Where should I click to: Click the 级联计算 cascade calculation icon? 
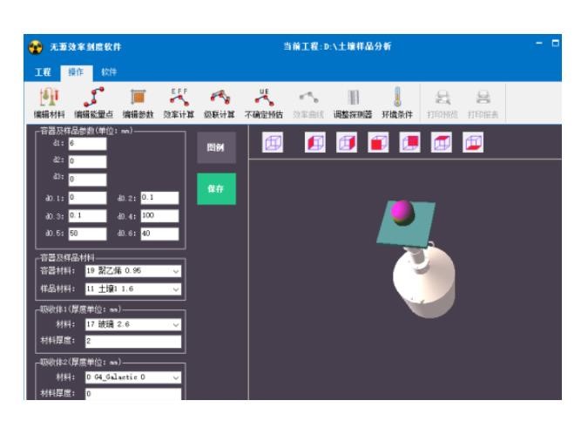(x=219, y=101)
